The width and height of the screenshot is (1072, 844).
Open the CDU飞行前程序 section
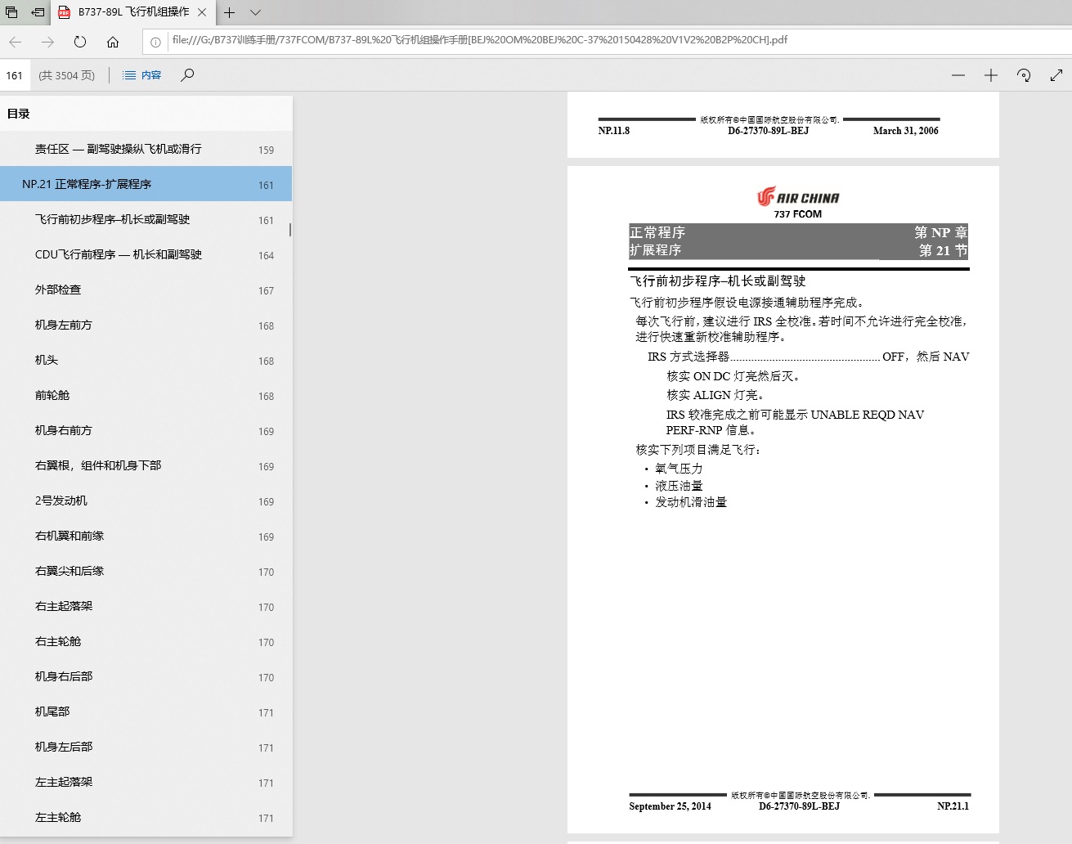coord(106,254)
